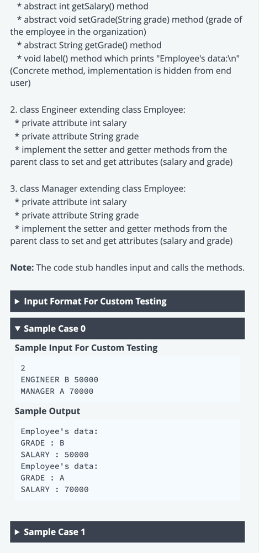Click the right triangle beside Sample Case 1
This screenshot has height=553, width=259.
tap(17, 532)
